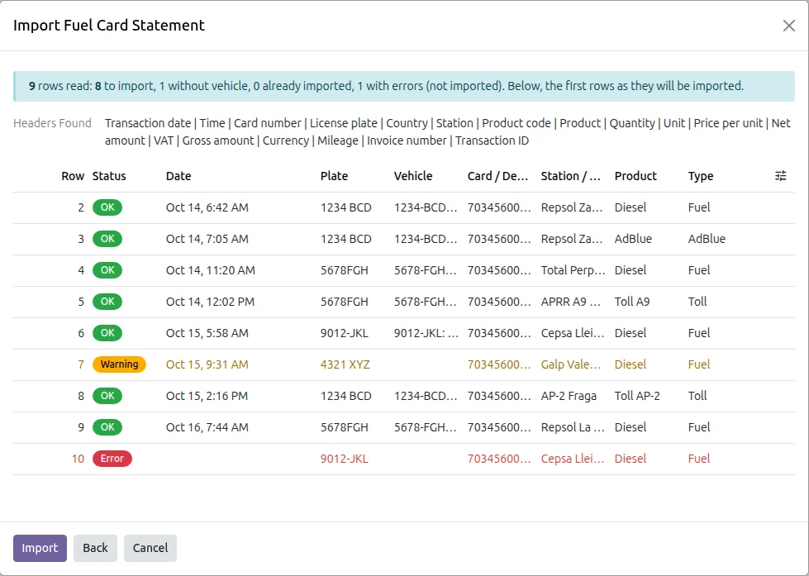
Task: Click the rows-read summary banner
Action: click(x=404, y=86)
